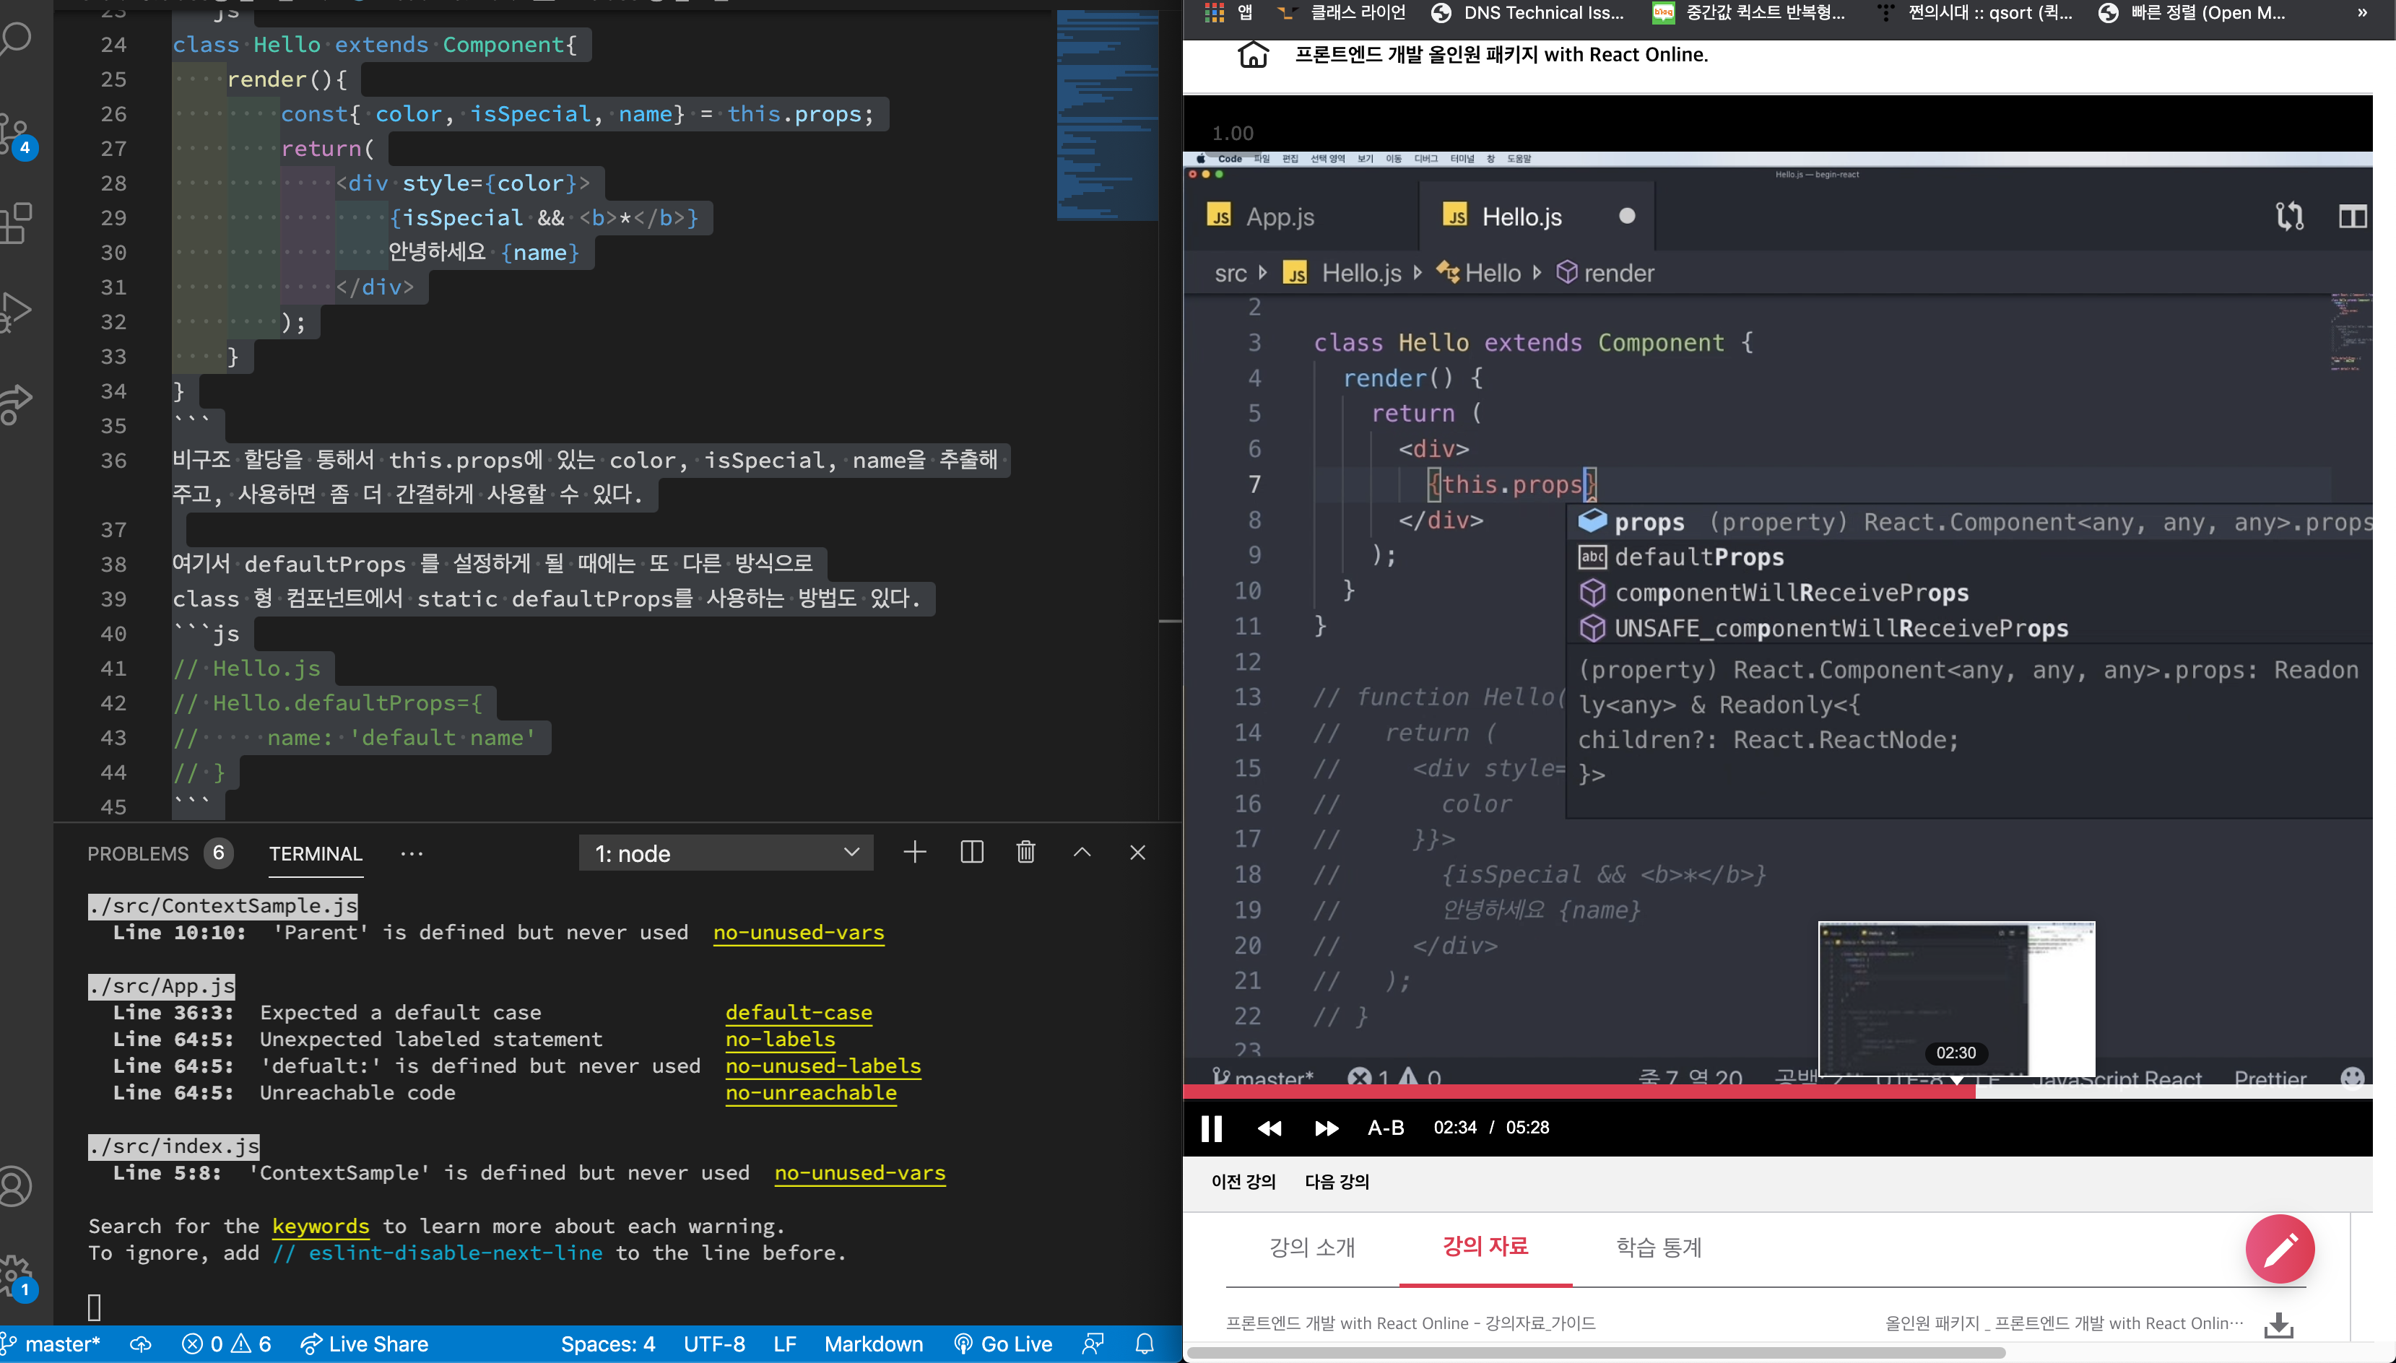The image size is (2396, 1363).
Task: Delete terminal with the trash icon
Action: pyautogui.click(x=1025, y=852)
